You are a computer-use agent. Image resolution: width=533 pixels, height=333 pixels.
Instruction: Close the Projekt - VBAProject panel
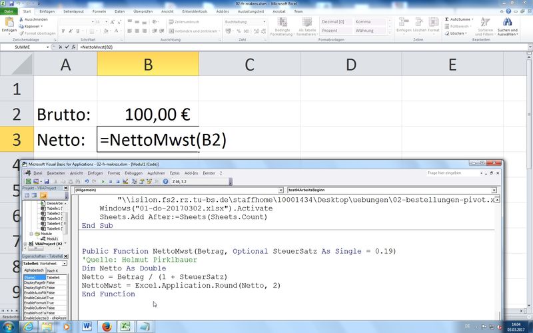65,188
